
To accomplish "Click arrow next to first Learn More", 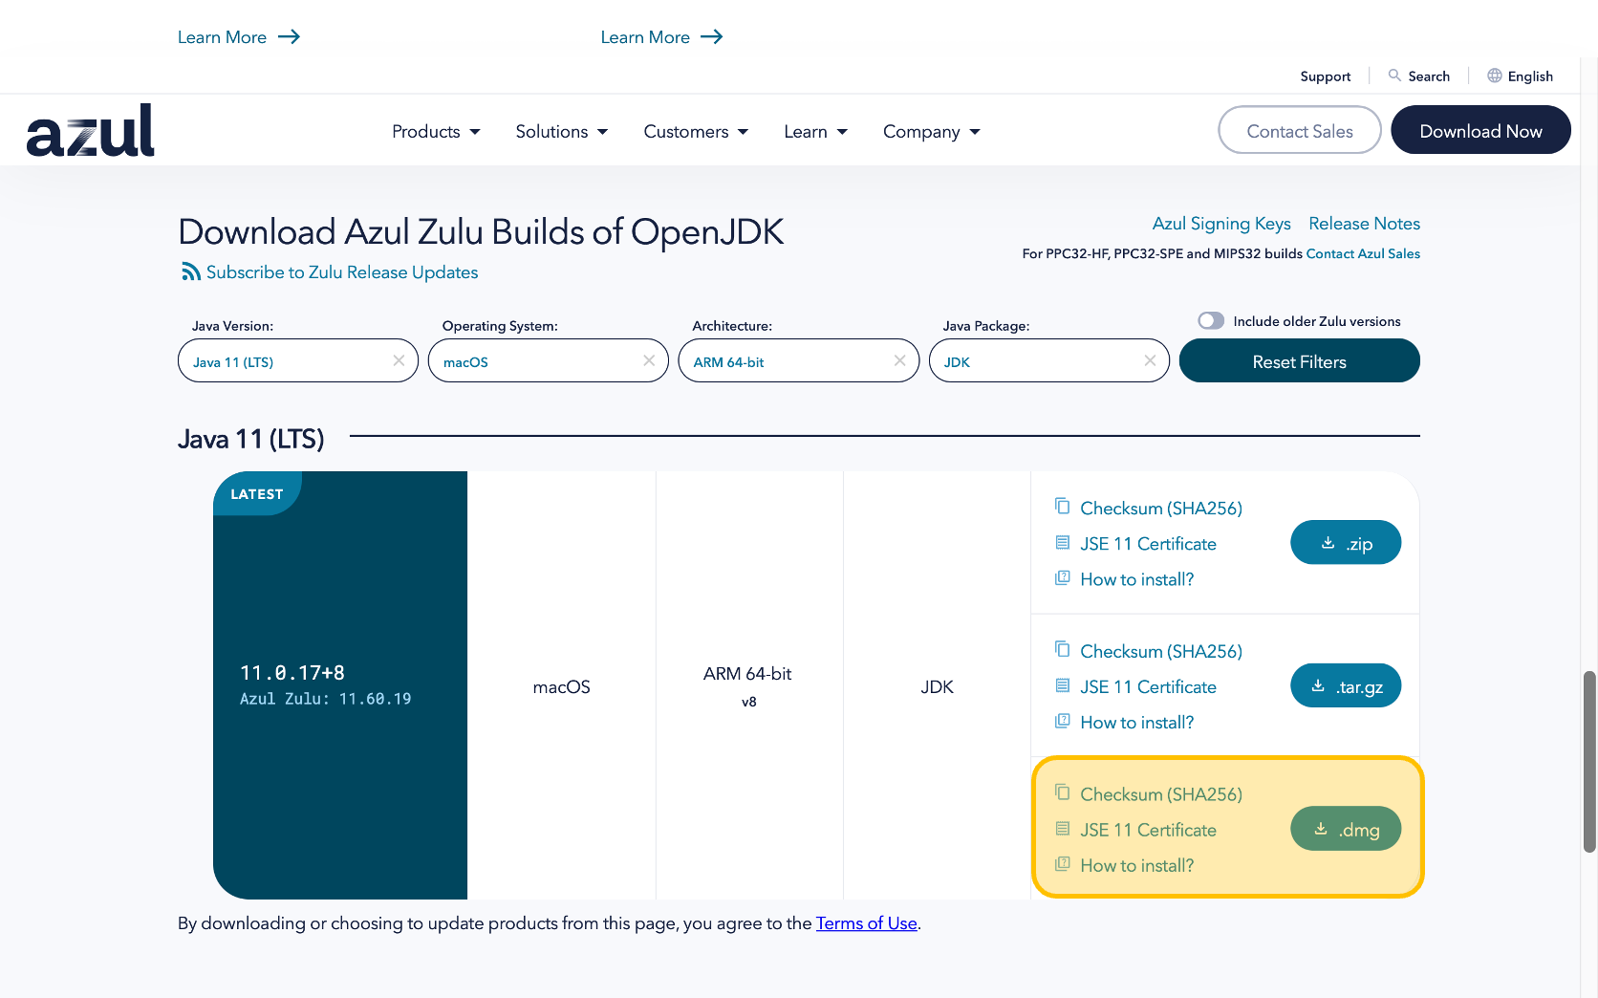I will point(289,36).
